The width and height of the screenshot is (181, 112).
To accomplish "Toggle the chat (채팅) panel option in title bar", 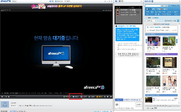I will 51,1.
